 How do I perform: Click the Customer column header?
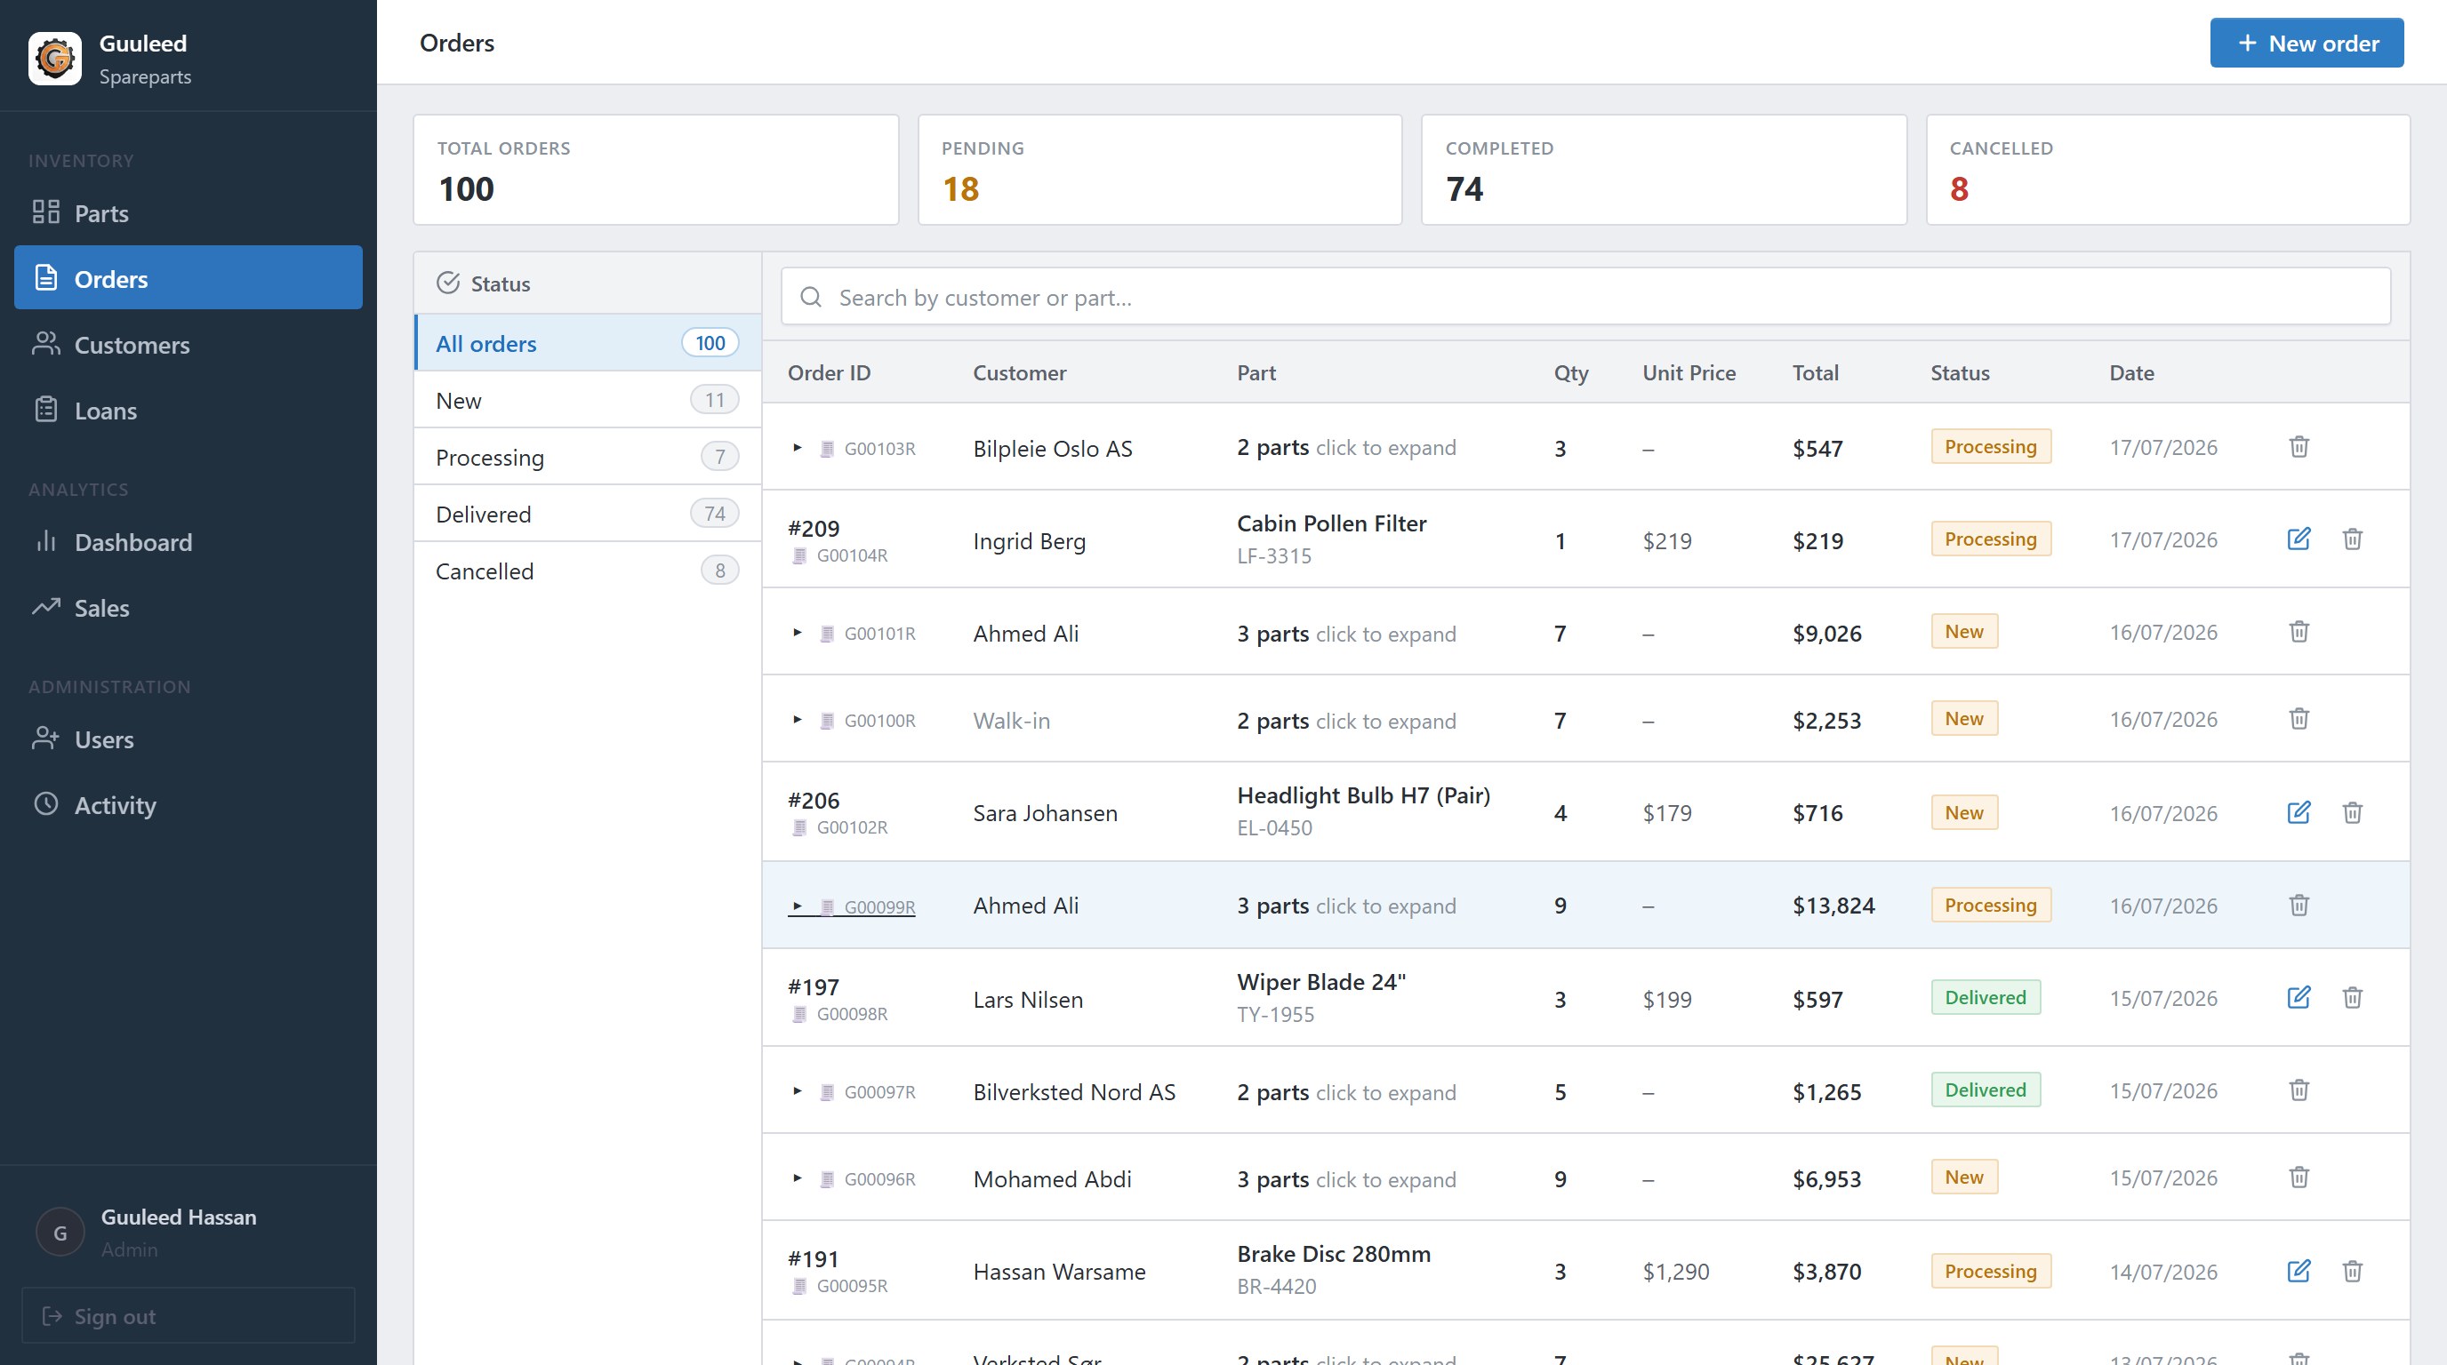1019,373
